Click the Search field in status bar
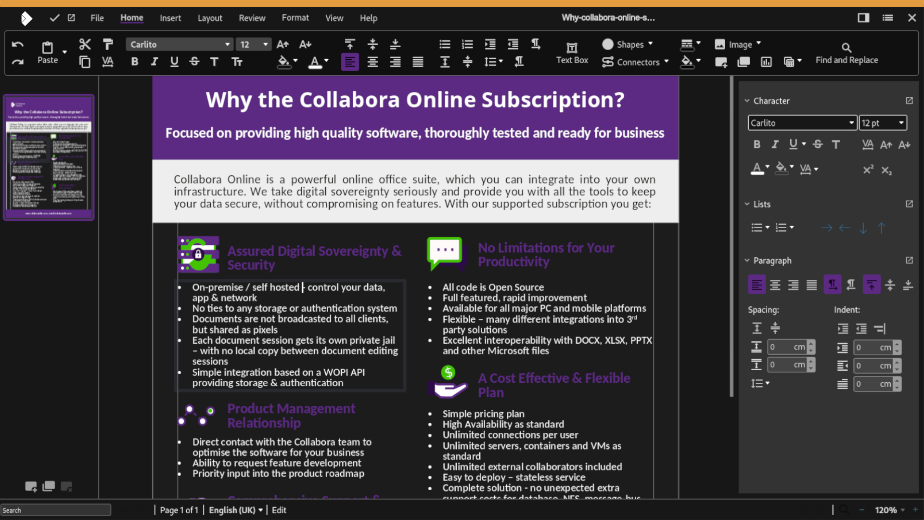The height and width of the screenshot is (520, 924). coord(56,510)
